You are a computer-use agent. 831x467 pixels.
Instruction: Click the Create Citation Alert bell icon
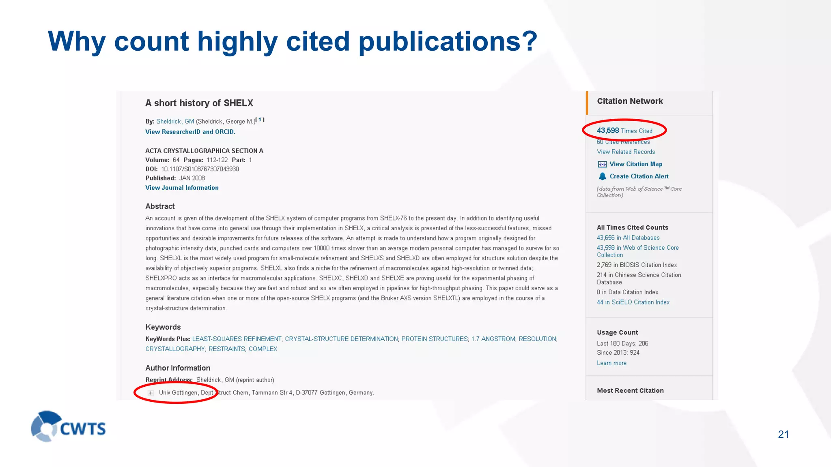tap(602, 176)
